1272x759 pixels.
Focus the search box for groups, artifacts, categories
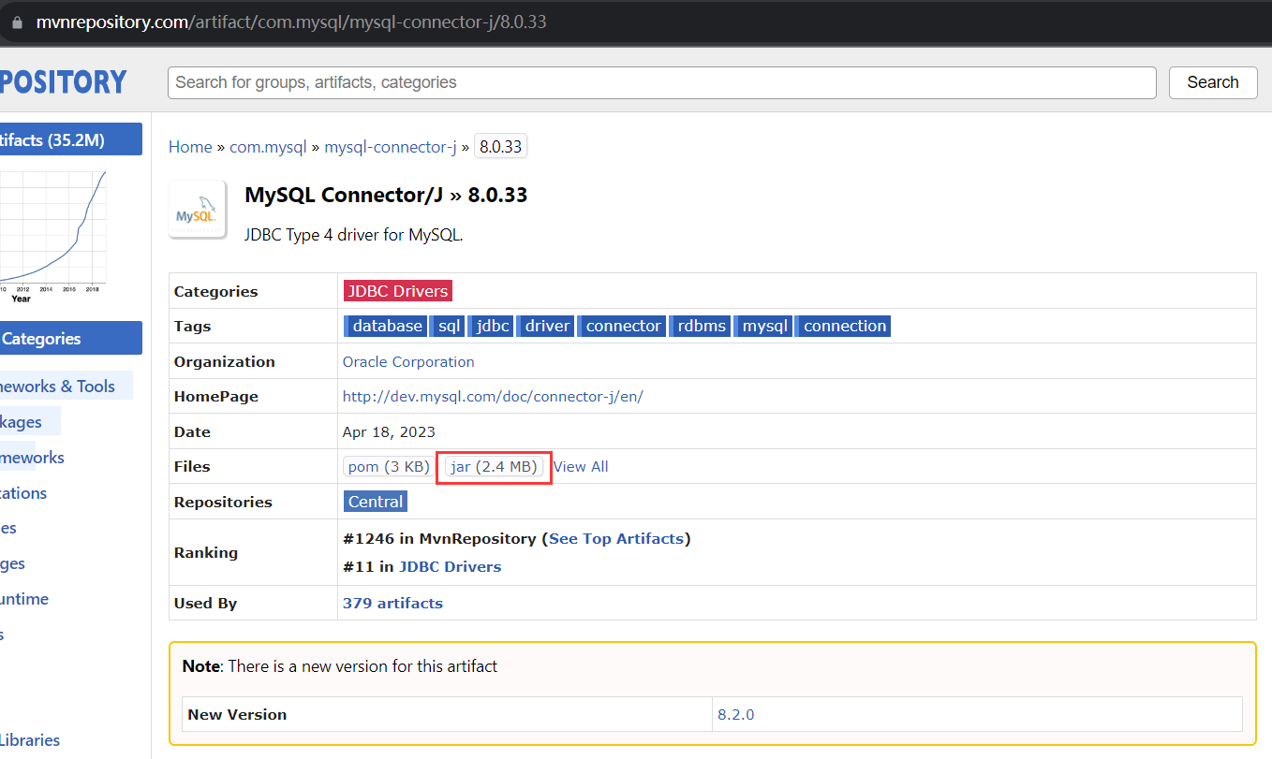click(x=661, y=82)
